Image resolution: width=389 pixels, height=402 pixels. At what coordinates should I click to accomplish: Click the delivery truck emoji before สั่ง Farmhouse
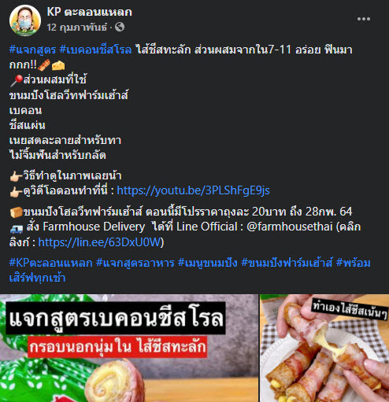tap(17, 229)
